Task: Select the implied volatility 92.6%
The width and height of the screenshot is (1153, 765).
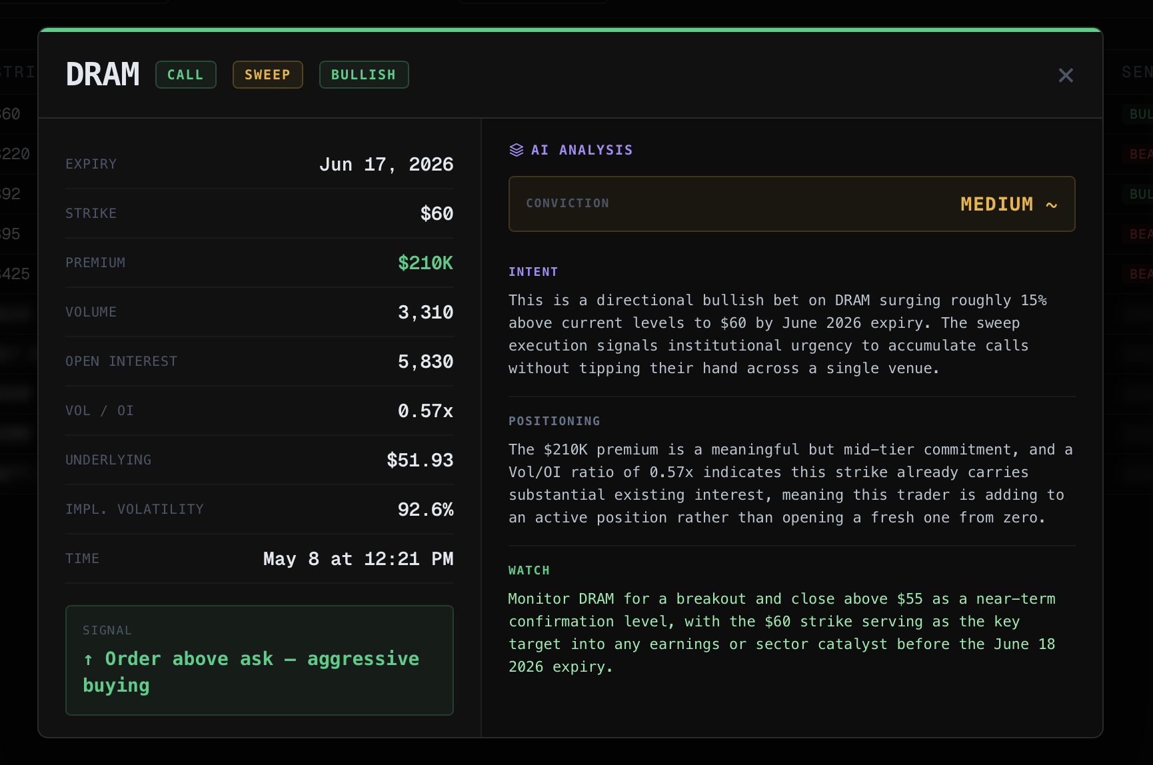Action: point(426,510)
